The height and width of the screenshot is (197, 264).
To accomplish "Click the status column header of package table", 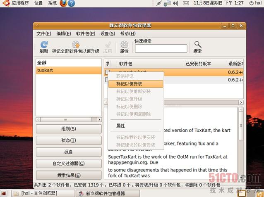I will point(108,64).
